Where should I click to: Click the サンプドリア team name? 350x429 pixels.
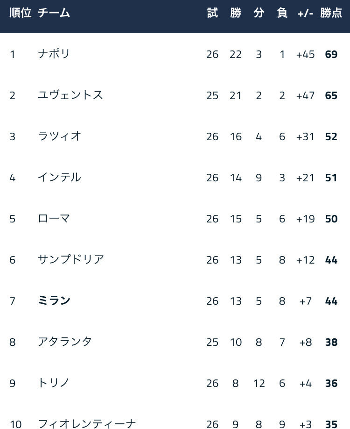click(71, 259)
